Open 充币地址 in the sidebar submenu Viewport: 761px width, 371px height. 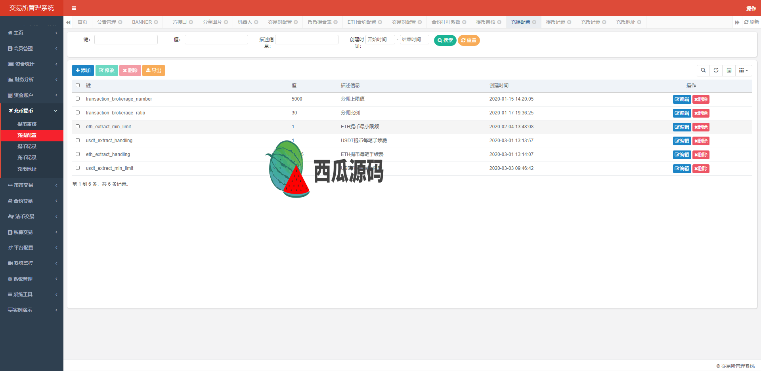click(32, 169)
